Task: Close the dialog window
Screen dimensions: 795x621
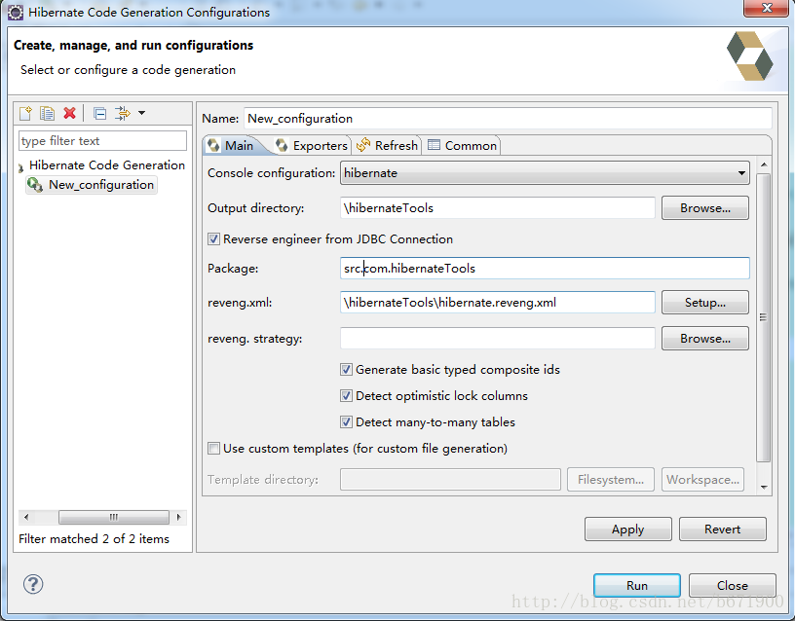Action: click(766, 9)
